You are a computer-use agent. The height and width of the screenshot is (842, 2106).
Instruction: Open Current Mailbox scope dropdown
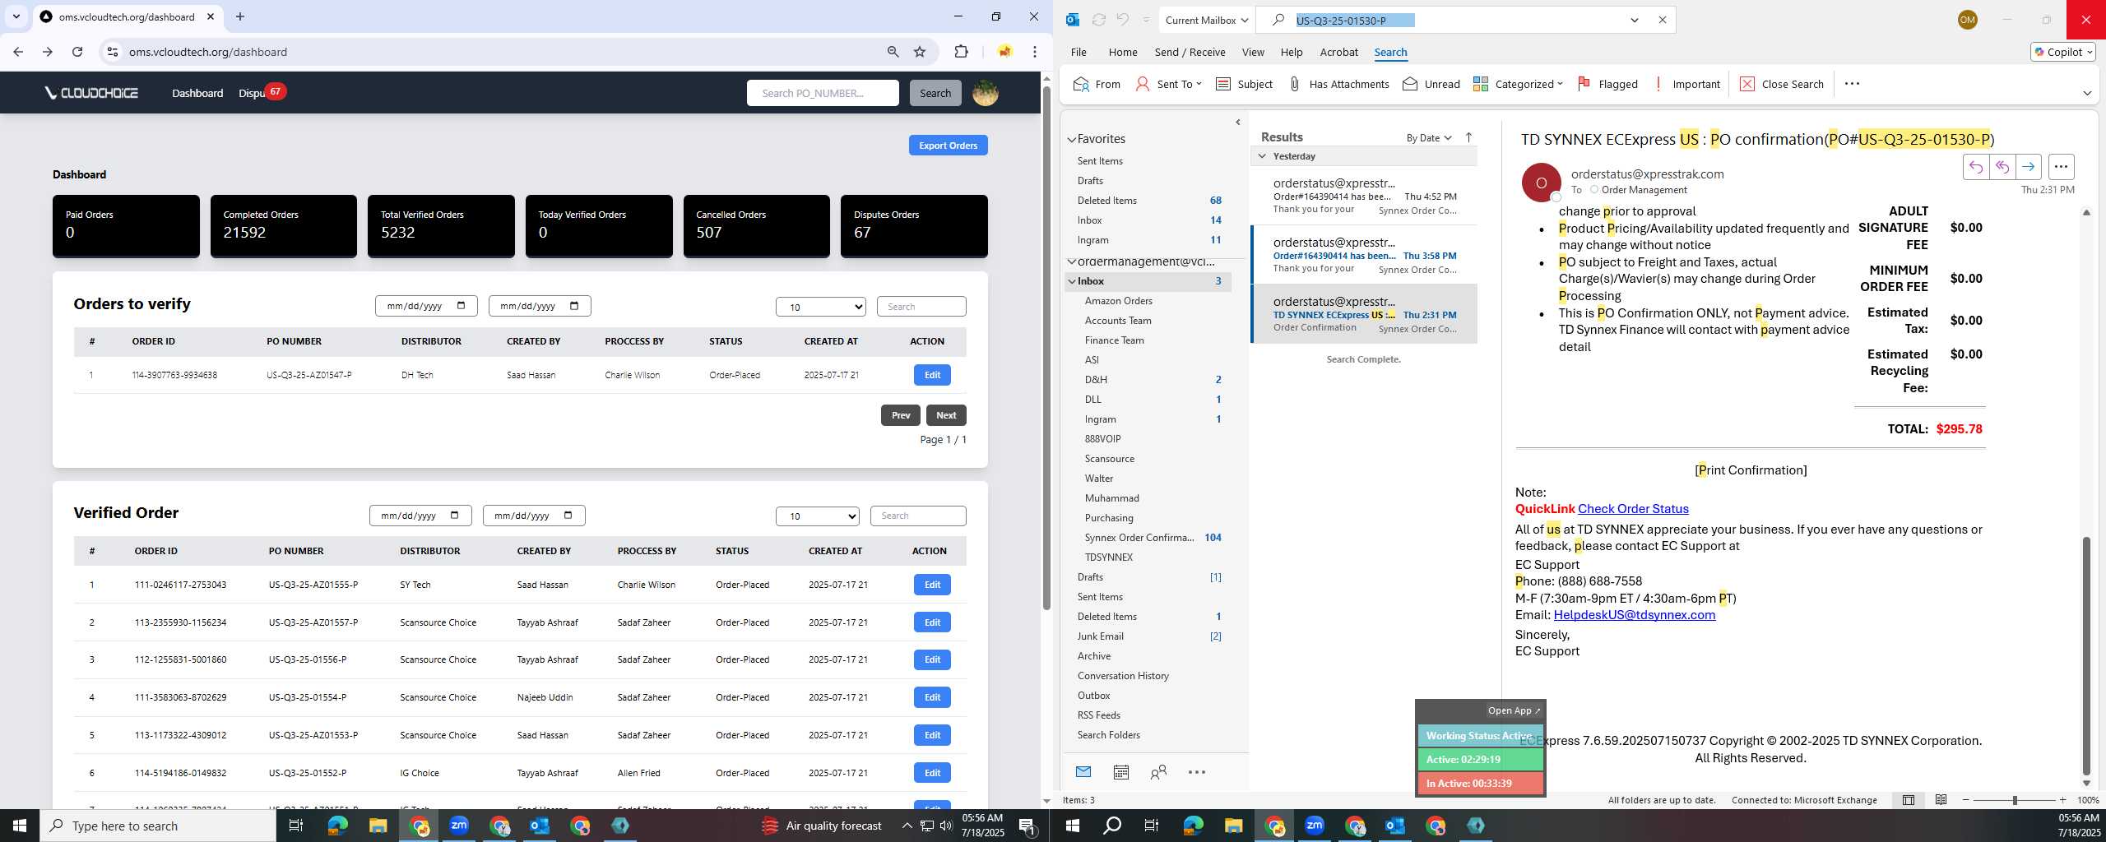1206,20
